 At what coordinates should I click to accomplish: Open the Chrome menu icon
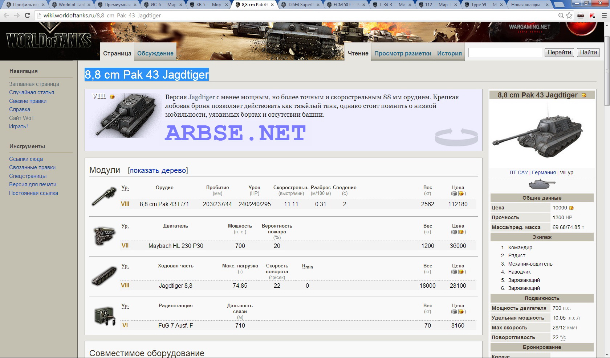[x=604, y=16]
